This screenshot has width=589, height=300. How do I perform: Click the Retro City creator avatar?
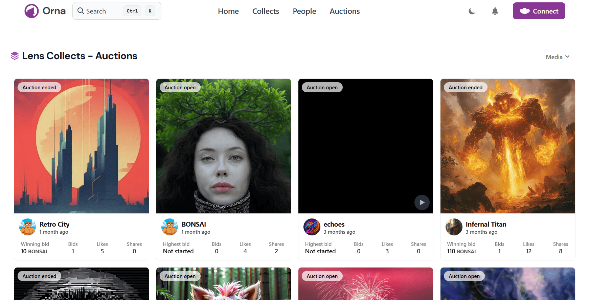point(28,227)
